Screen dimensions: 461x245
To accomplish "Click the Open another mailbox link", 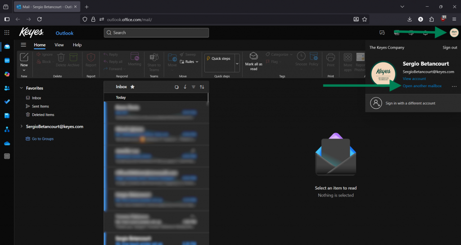I will (x=422, y=86).
